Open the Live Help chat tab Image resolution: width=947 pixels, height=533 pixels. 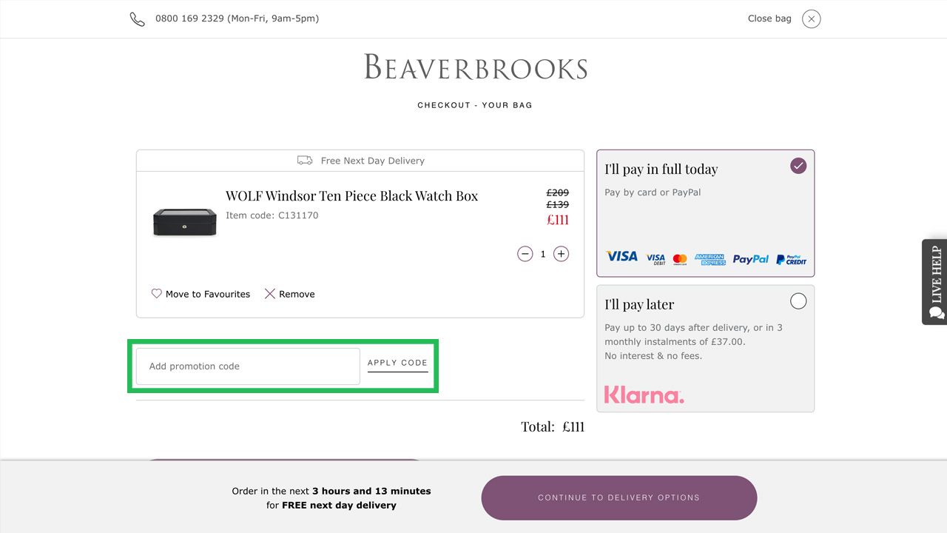(x=934, y=281)
